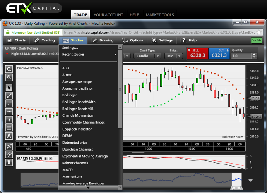Select the horizontal line drawing tool

coord(9,112)
